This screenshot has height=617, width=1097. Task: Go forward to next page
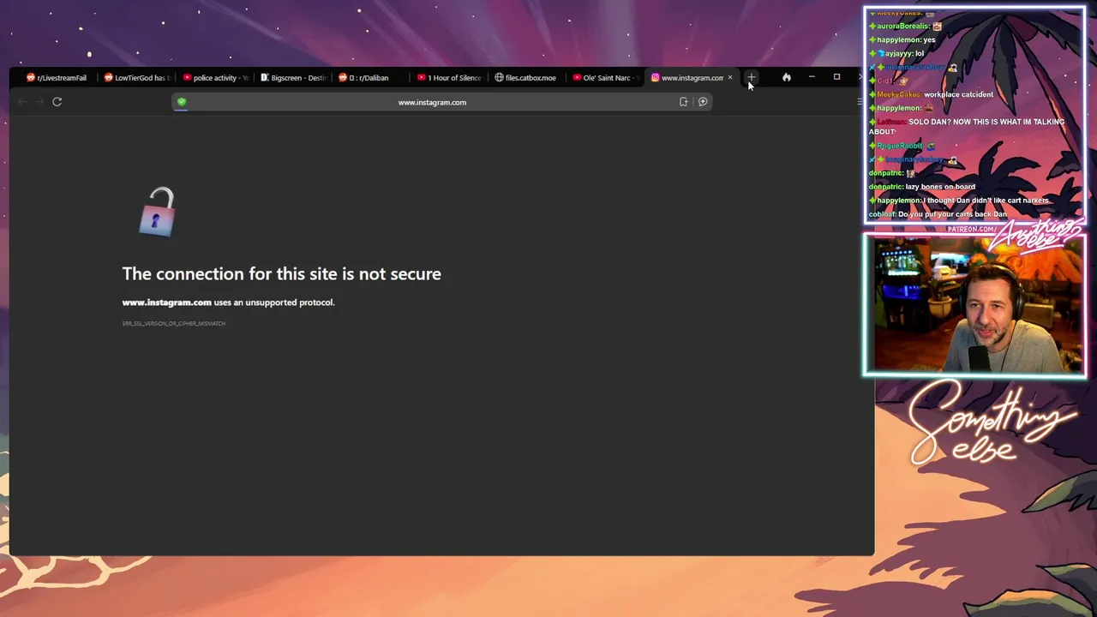(x=39, y=102)
